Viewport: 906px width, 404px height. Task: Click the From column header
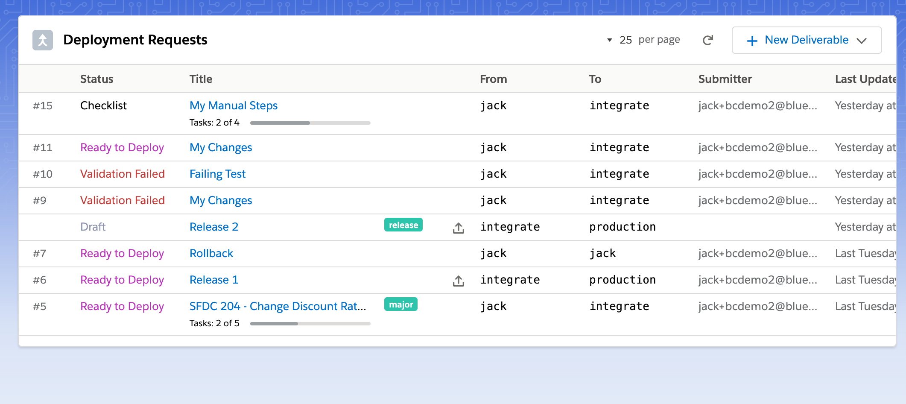[x=494, y=79]
